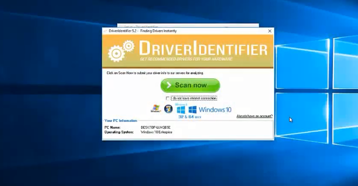Click the DriverIdentifier title bar icon
The image size is (358, 186).
coord(105,31)
